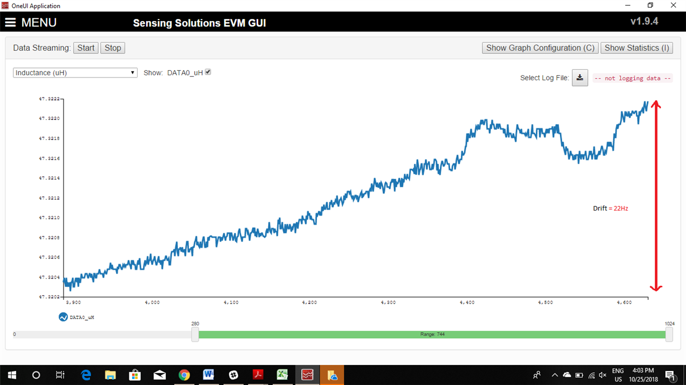Open Slack from taskbar
The width and height of the screenshot is (686, 385).
click(233, 375)
